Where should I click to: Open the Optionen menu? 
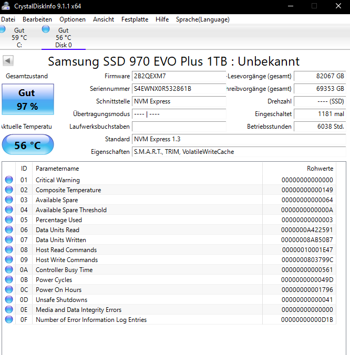(x=73, y=19)
